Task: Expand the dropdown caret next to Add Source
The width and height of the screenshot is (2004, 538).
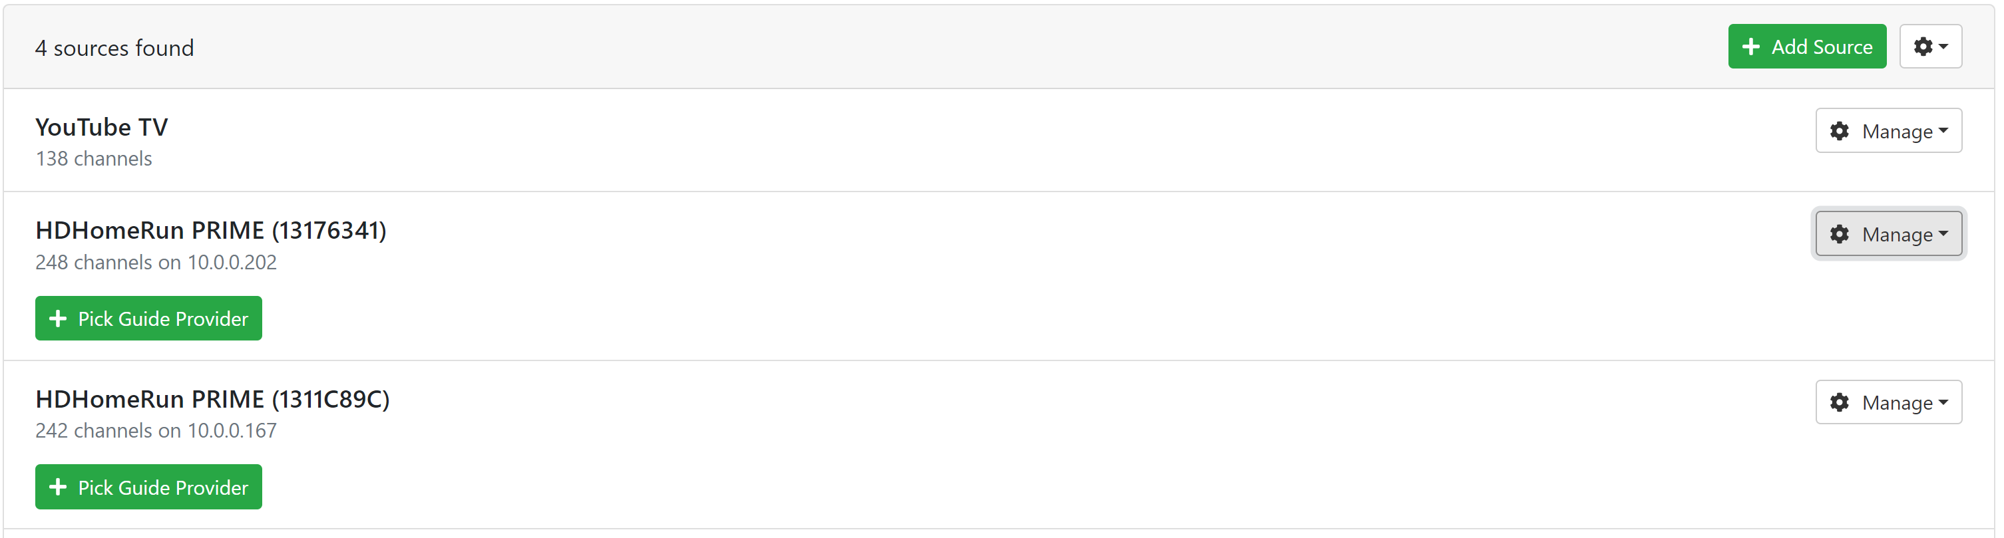Action: [x=1943, y=47]
